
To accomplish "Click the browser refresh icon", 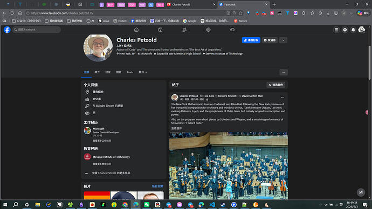I will coord(12,13).
